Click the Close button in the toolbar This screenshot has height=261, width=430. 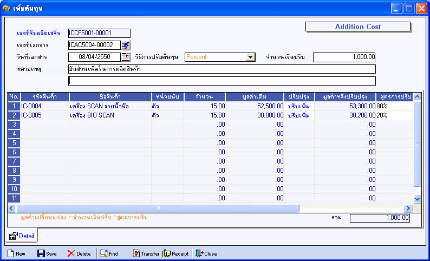(x=206, y=253)
